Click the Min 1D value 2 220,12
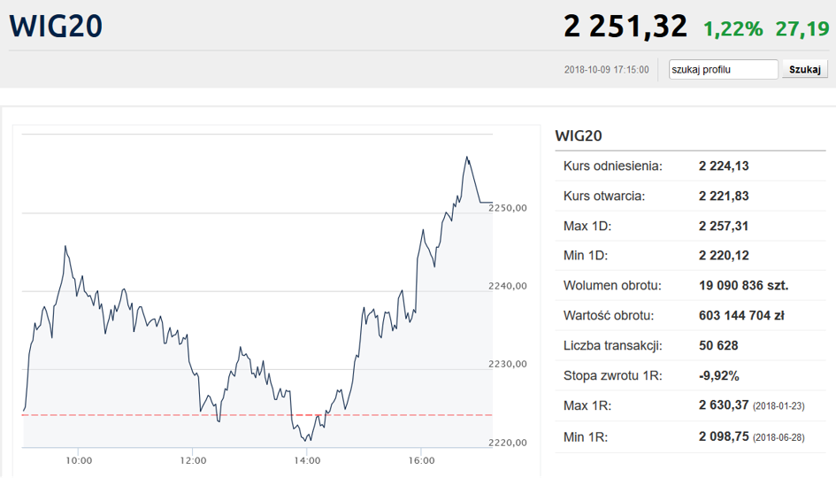The image size is (836, 478). coord(724,256)
